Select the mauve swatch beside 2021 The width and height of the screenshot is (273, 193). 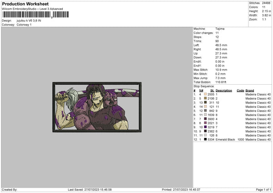[x=206, y=123]
